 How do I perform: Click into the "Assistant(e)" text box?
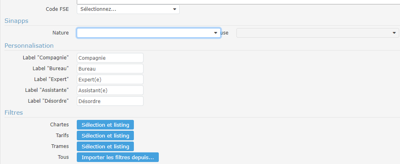110,91
